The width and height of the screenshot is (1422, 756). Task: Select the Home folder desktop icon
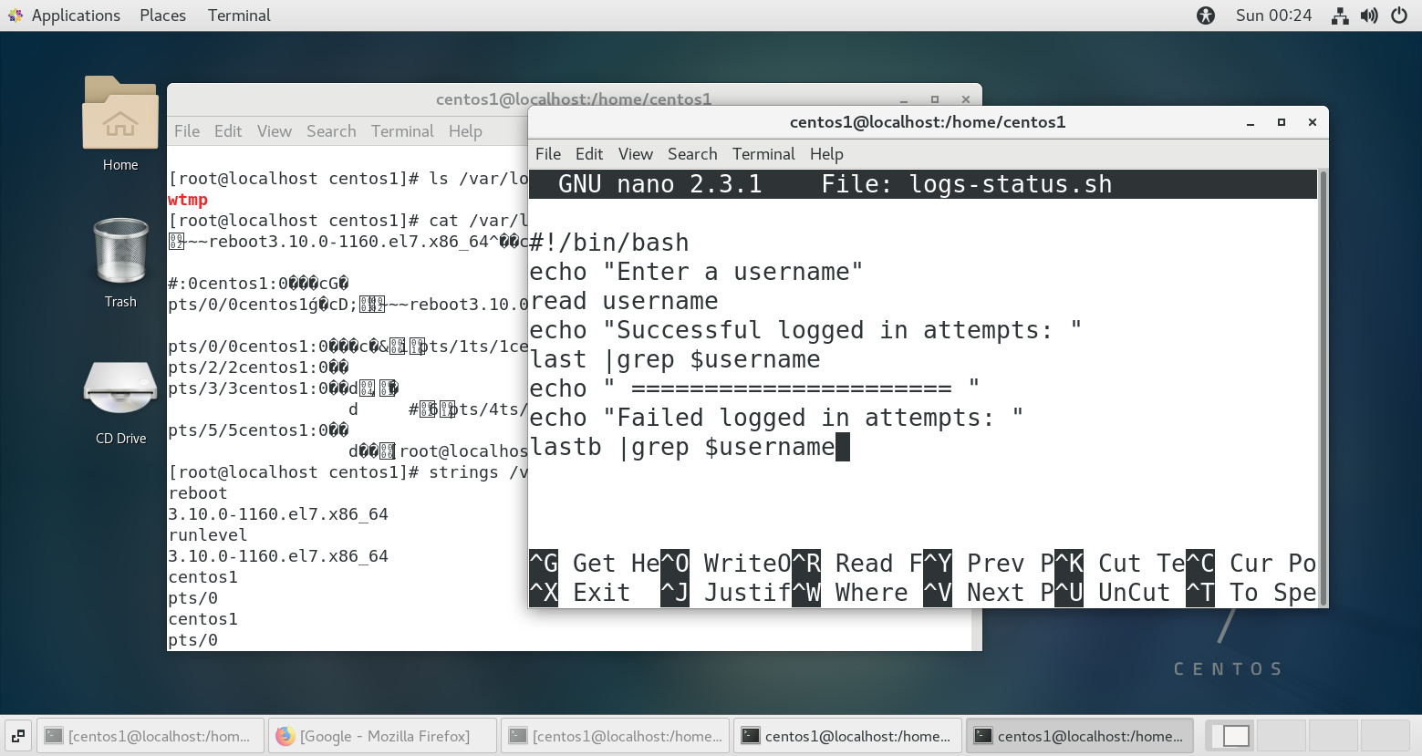point(120,124)
